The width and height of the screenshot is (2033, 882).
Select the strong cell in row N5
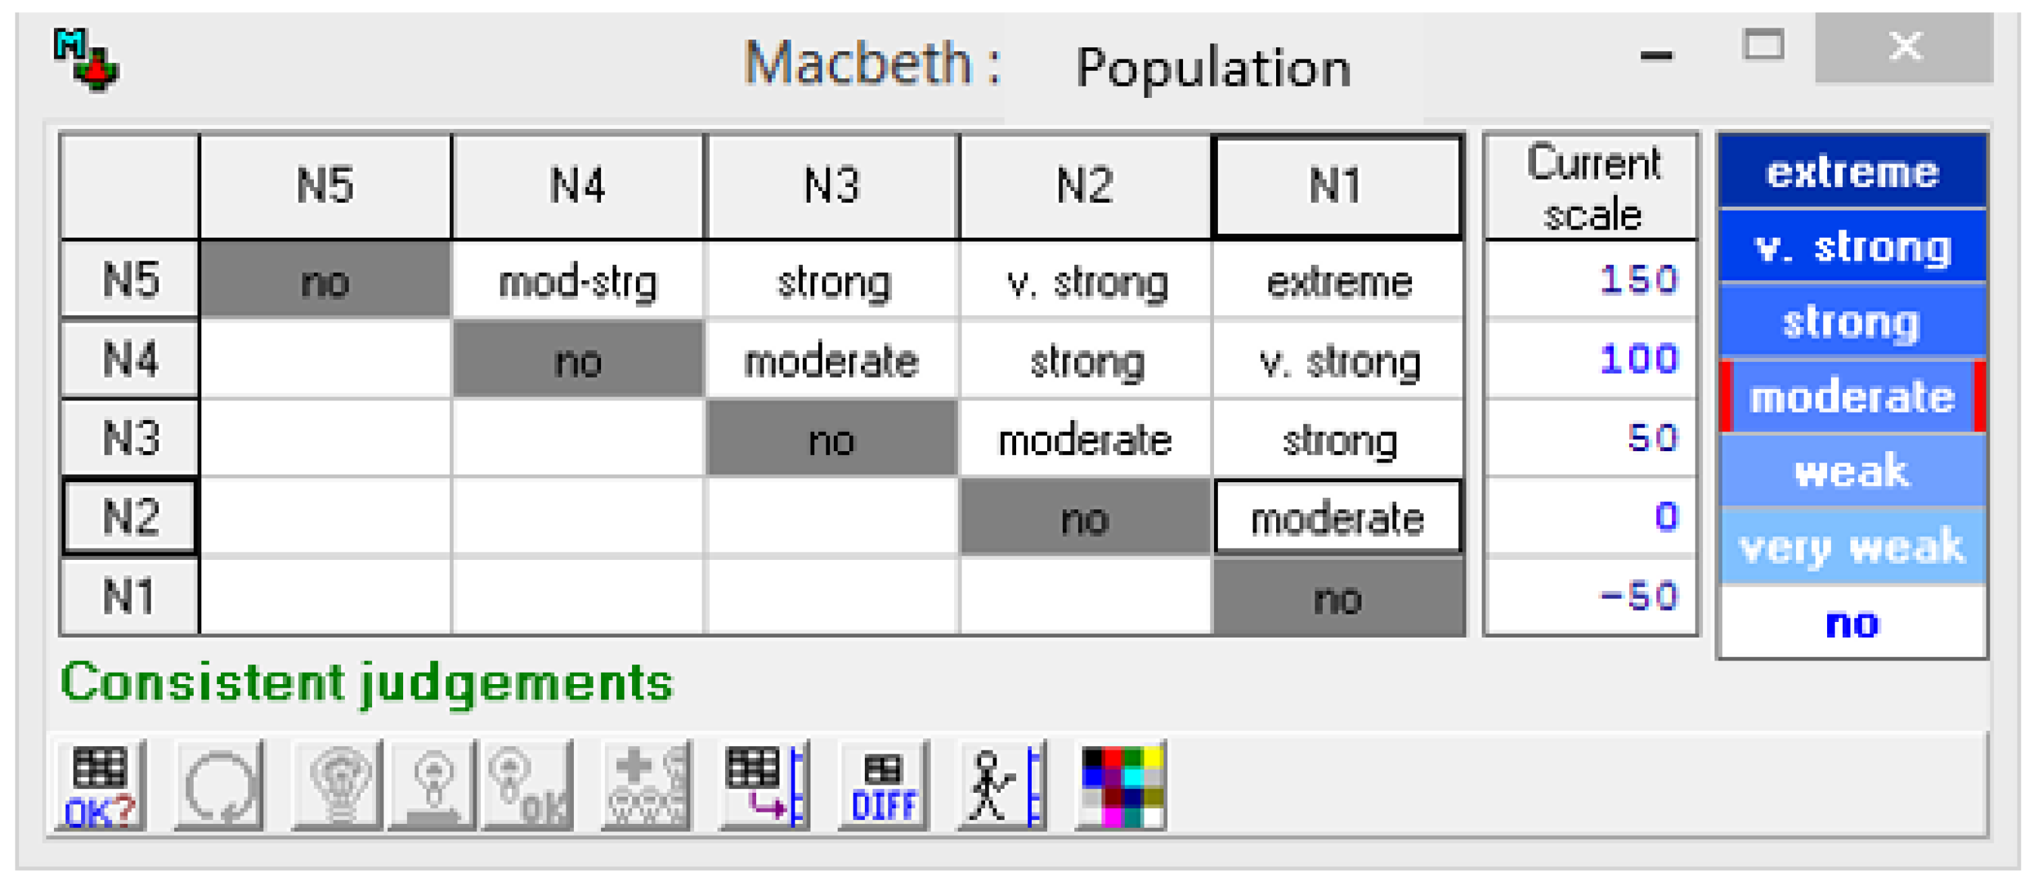pyautogui.click(x=832, y=281)
